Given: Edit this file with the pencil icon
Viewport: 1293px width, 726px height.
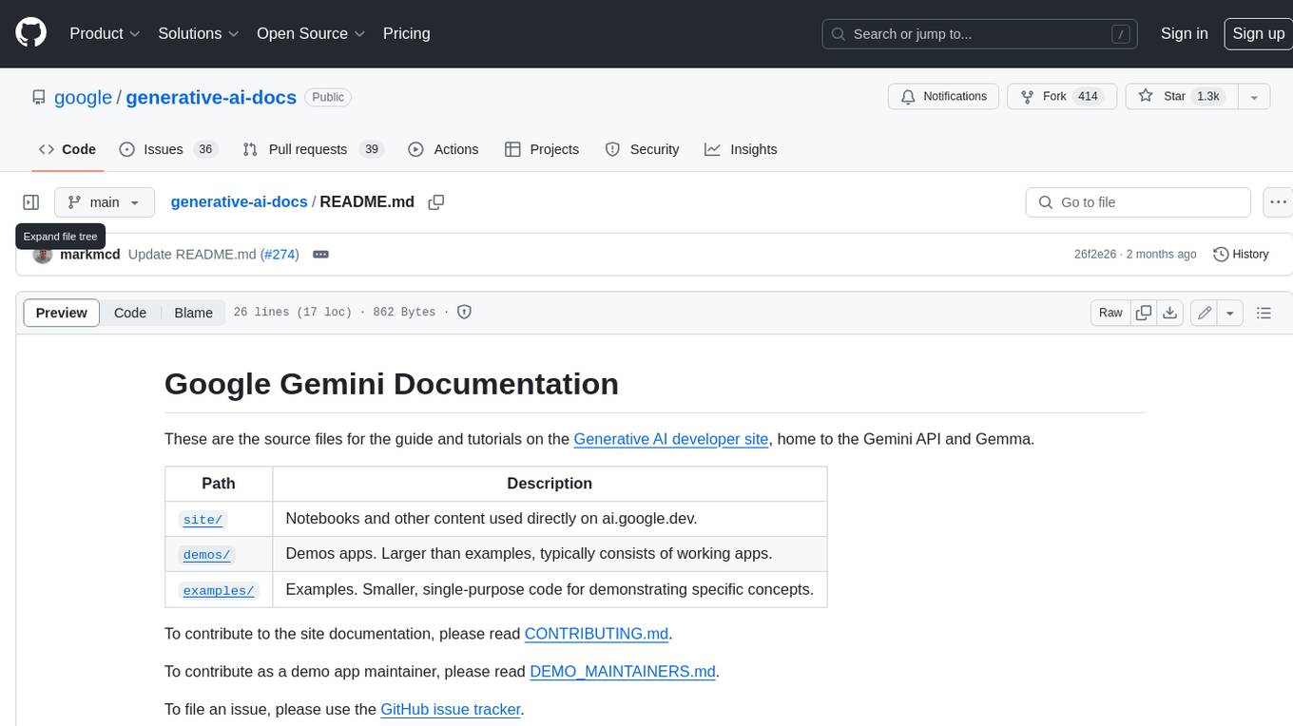Looking at the screenshot, I should pos(1205,313).
